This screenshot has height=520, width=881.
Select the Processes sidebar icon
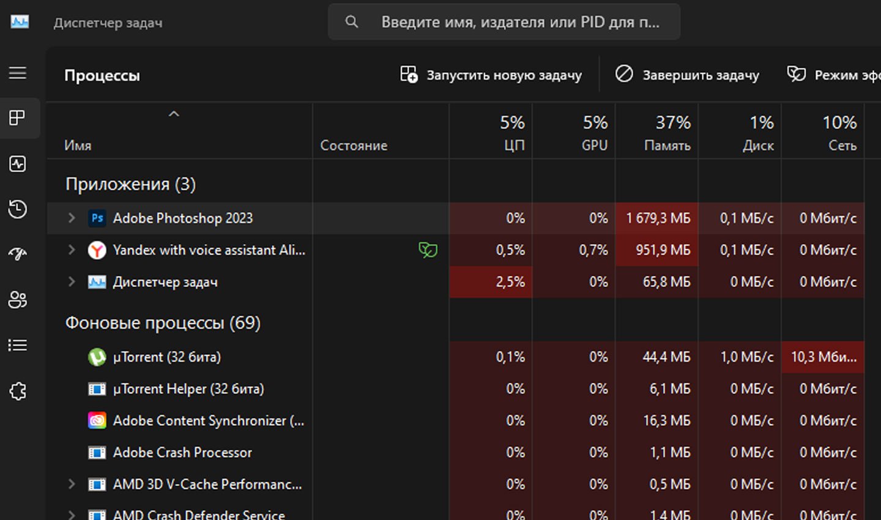[x=18, y=117]
